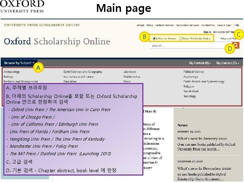
Task: Browse Public Health and Epidemiology subject
Action: pos(204,81)
